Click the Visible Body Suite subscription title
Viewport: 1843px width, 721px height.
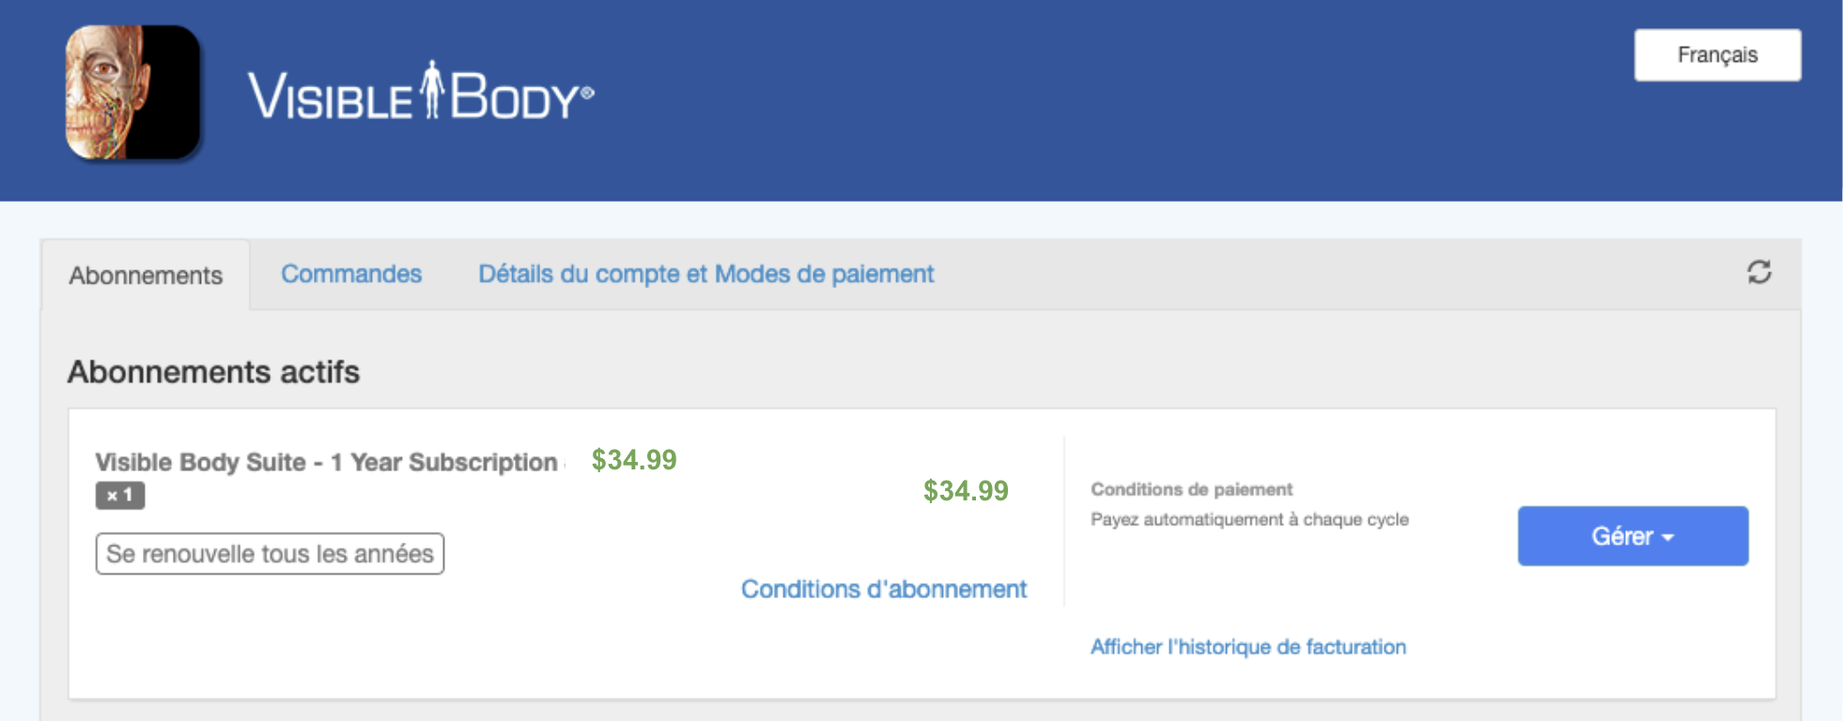(326, 462)
